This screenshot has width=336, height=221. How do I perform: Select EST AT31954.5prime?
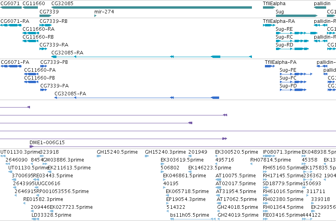(236, 191)
